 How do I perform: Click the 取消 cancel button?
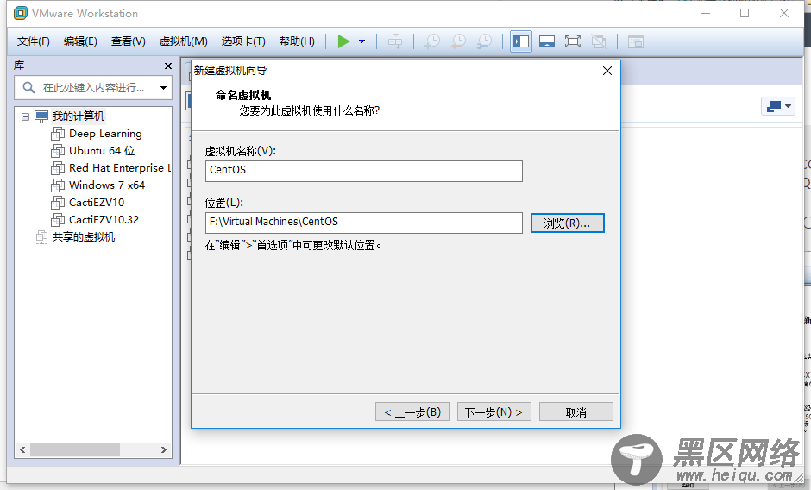[575, 411]
